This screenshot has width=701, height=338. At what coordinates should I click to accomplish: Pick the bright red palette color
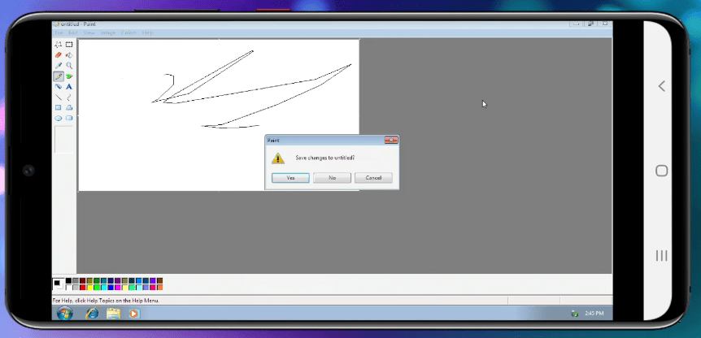[x=82, y=287]
